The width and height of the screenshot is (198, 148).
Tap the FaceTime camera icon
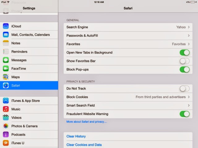tap(6, 68)
